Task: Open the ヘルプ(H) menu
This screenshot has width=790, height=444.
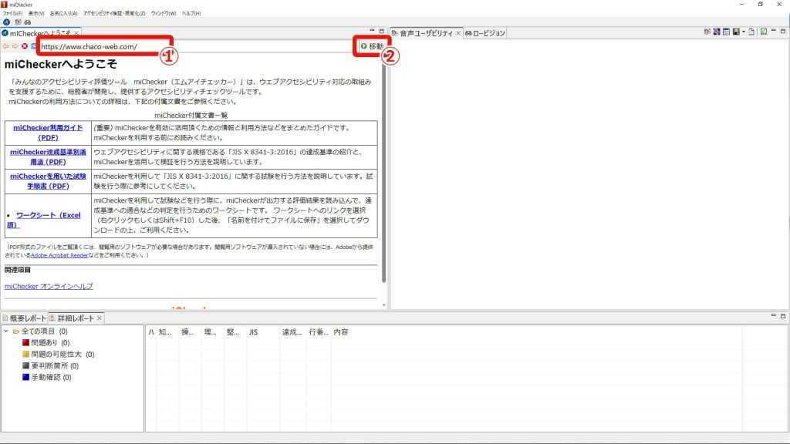Action: coord(191,14)
